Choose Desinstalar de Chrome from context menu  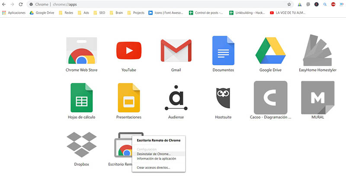[x=159, y=154]
